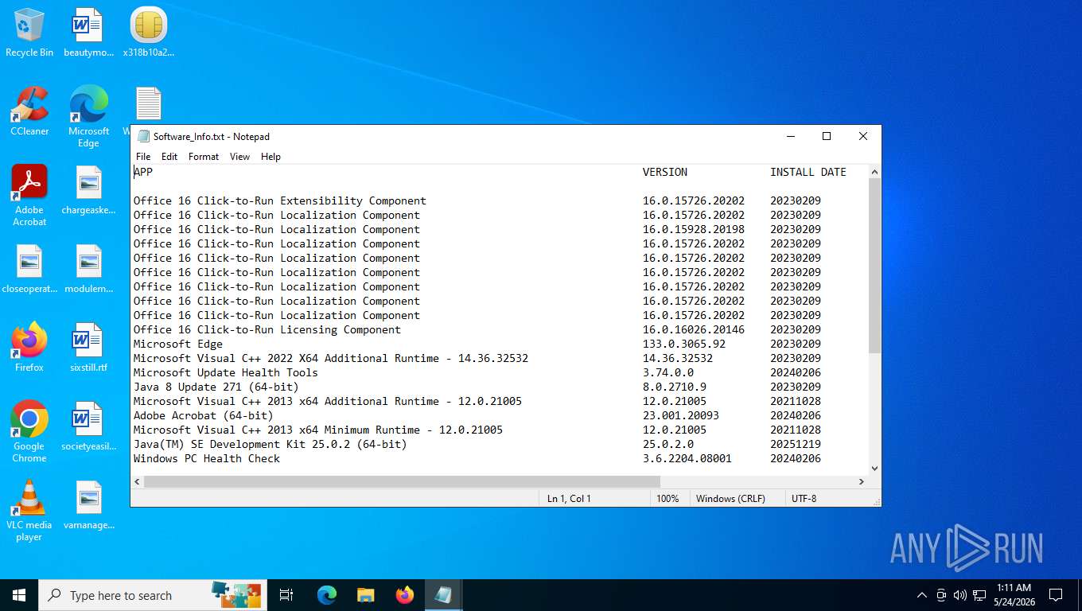Click the 'Microsoft Edge' line in text
The height and width of the screenshot is (611, 1082).
178,344
